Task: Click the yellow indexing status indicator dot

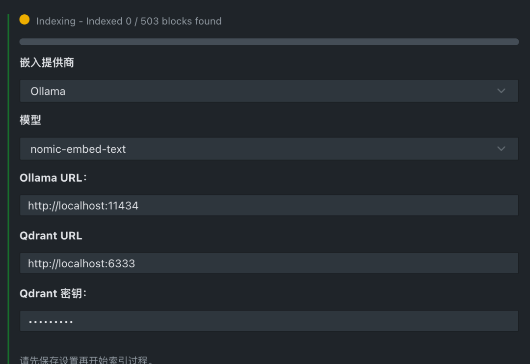Action: pyautogui.click(x=25, y=21)
